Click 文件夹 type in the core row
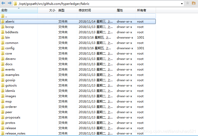The image size is (198, 136). pos(63,54)
